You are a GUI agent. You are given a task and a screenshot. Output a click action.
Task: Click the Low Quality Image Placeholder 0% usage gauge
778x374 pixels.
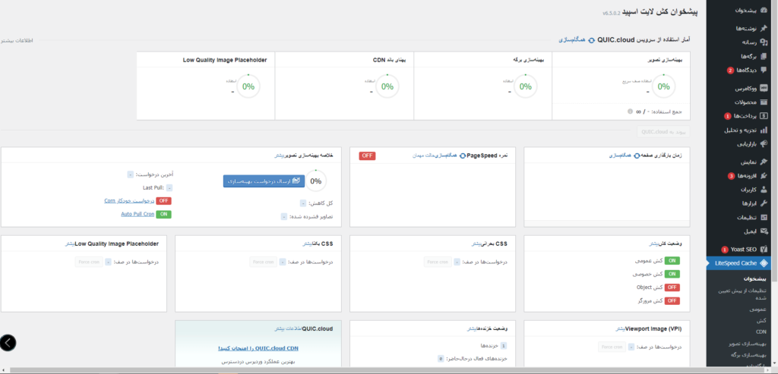coord(248,86)
